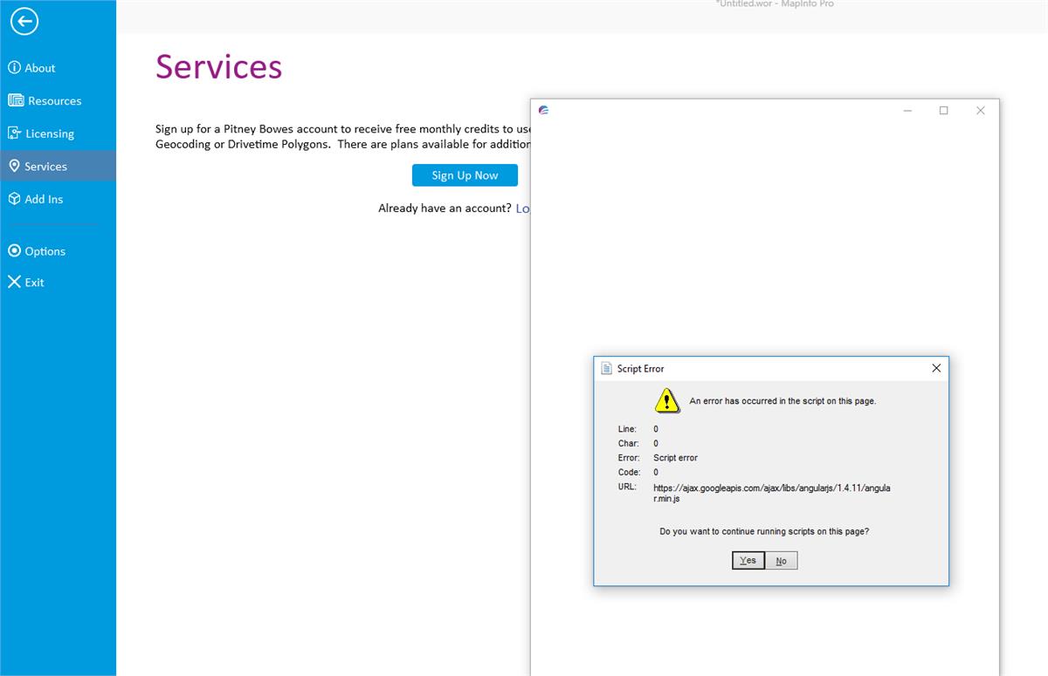Open the Options menu label

tap(45, 251)
